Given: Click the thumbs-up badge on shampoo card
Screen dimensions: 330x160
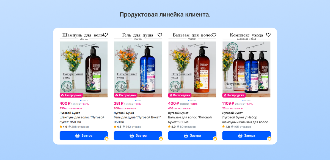Looking at the screenshot, I should 107,139.
